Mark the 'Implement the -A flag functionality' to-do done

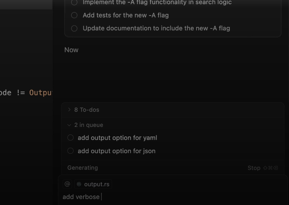tap(74, 3)
